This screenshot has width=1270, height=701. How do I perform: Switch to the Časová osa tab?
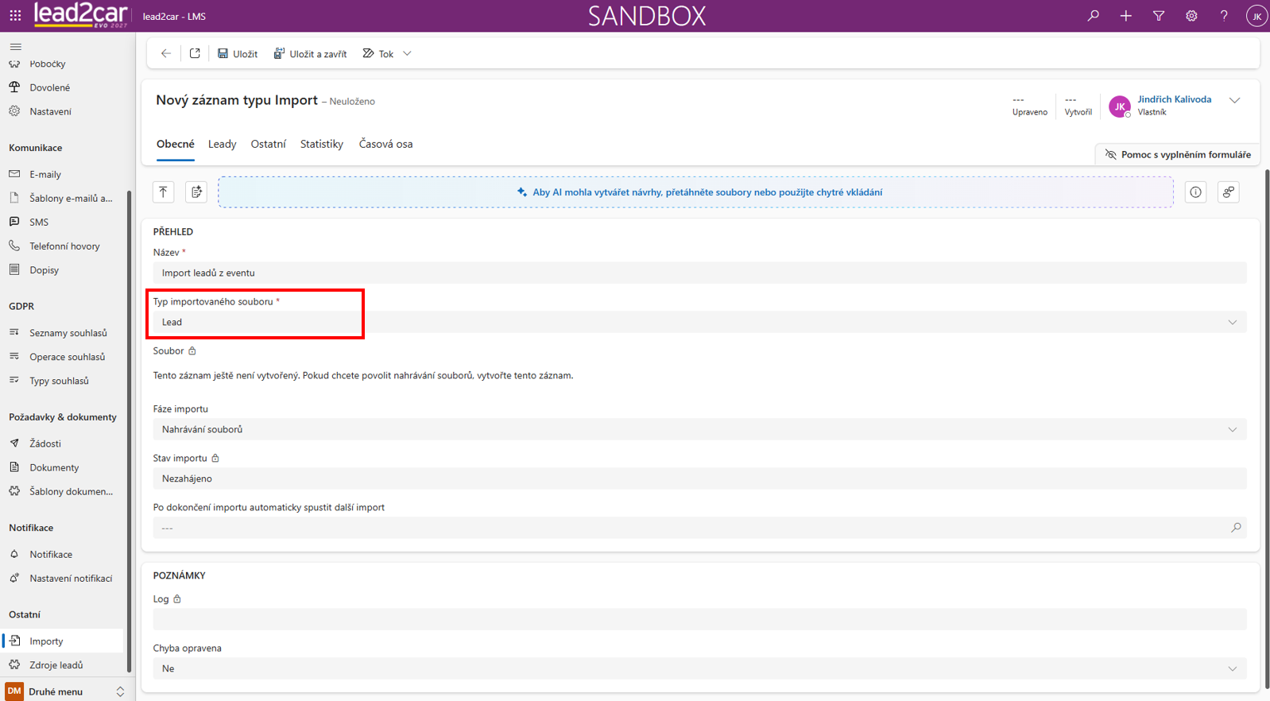tap(385, 144)
